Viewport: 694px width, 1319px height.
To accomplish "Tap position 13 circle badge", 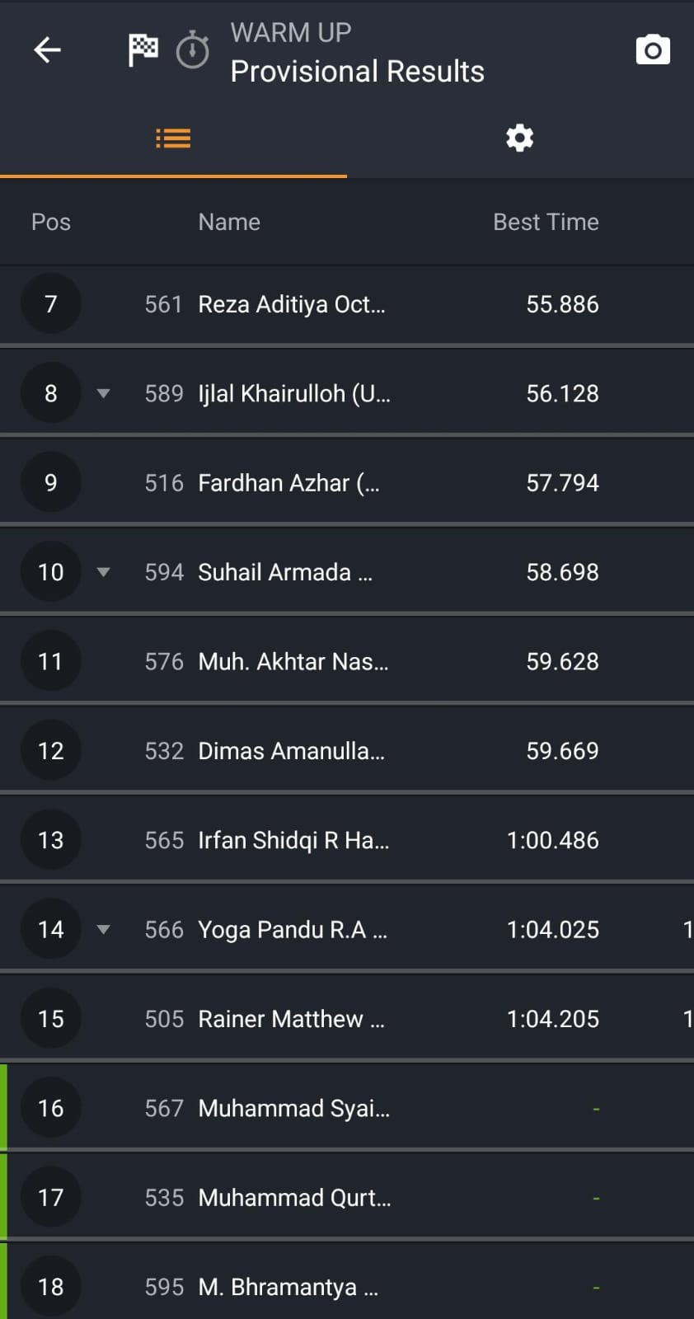I will pyautogui.click(x=51, y=840).
